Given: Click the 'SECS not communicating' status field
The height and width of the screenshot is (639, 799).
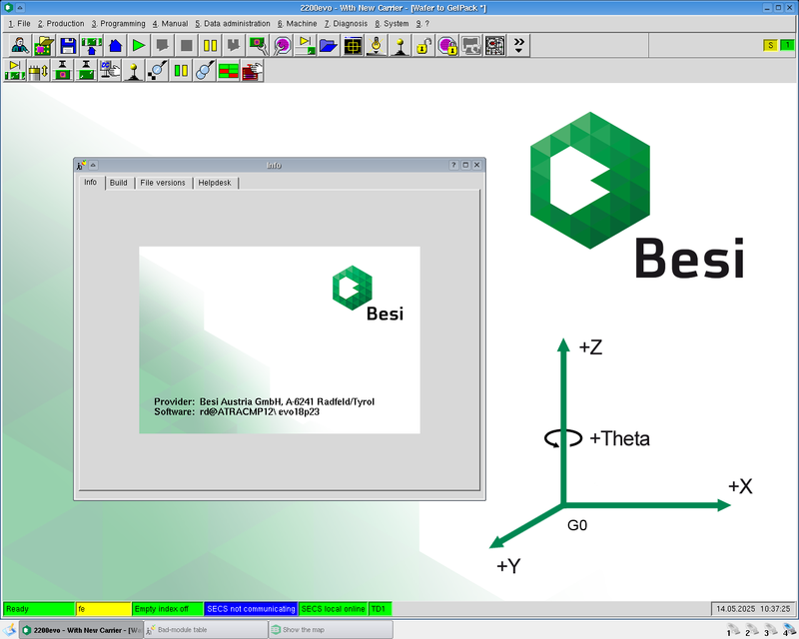Looking at the screenshot, I should pyautogui.click(x=251, y=608).
